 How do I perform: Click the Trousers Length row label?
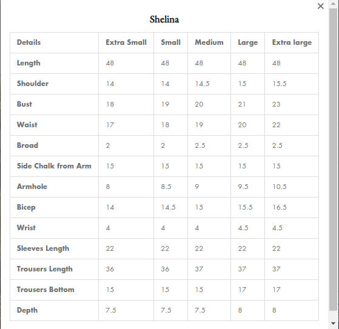point(45,269)
